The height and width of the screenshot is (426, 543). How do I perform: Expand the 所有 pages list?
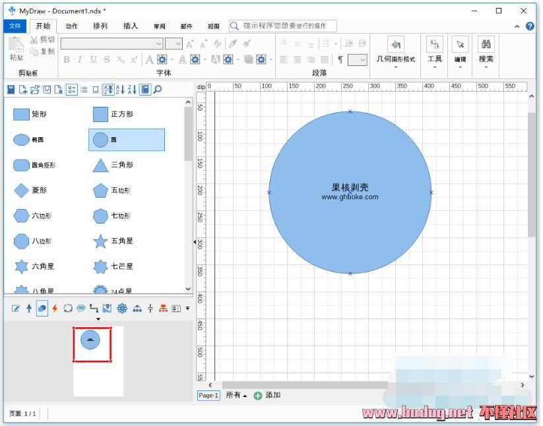click(x=236, y=395)
